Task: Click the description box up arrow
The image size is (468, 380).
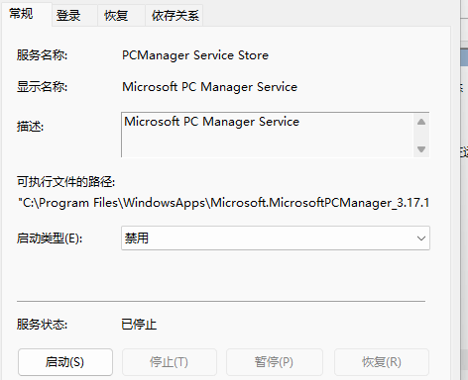Action: click(x=421, y=122)
